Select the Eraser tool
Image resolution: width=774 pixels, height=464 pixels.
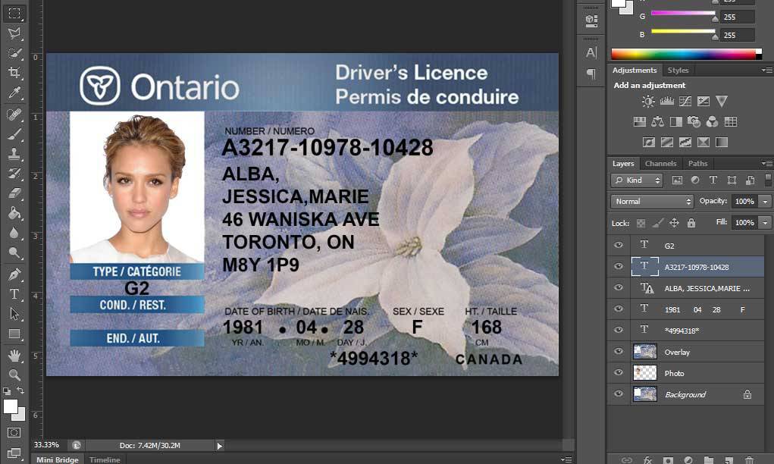click(14, 193)
